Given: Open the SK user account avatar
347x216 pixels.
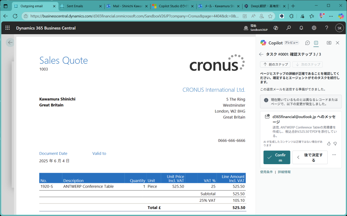Looking at the screenshot, I should pyautogui.click(x=340, y=28).
